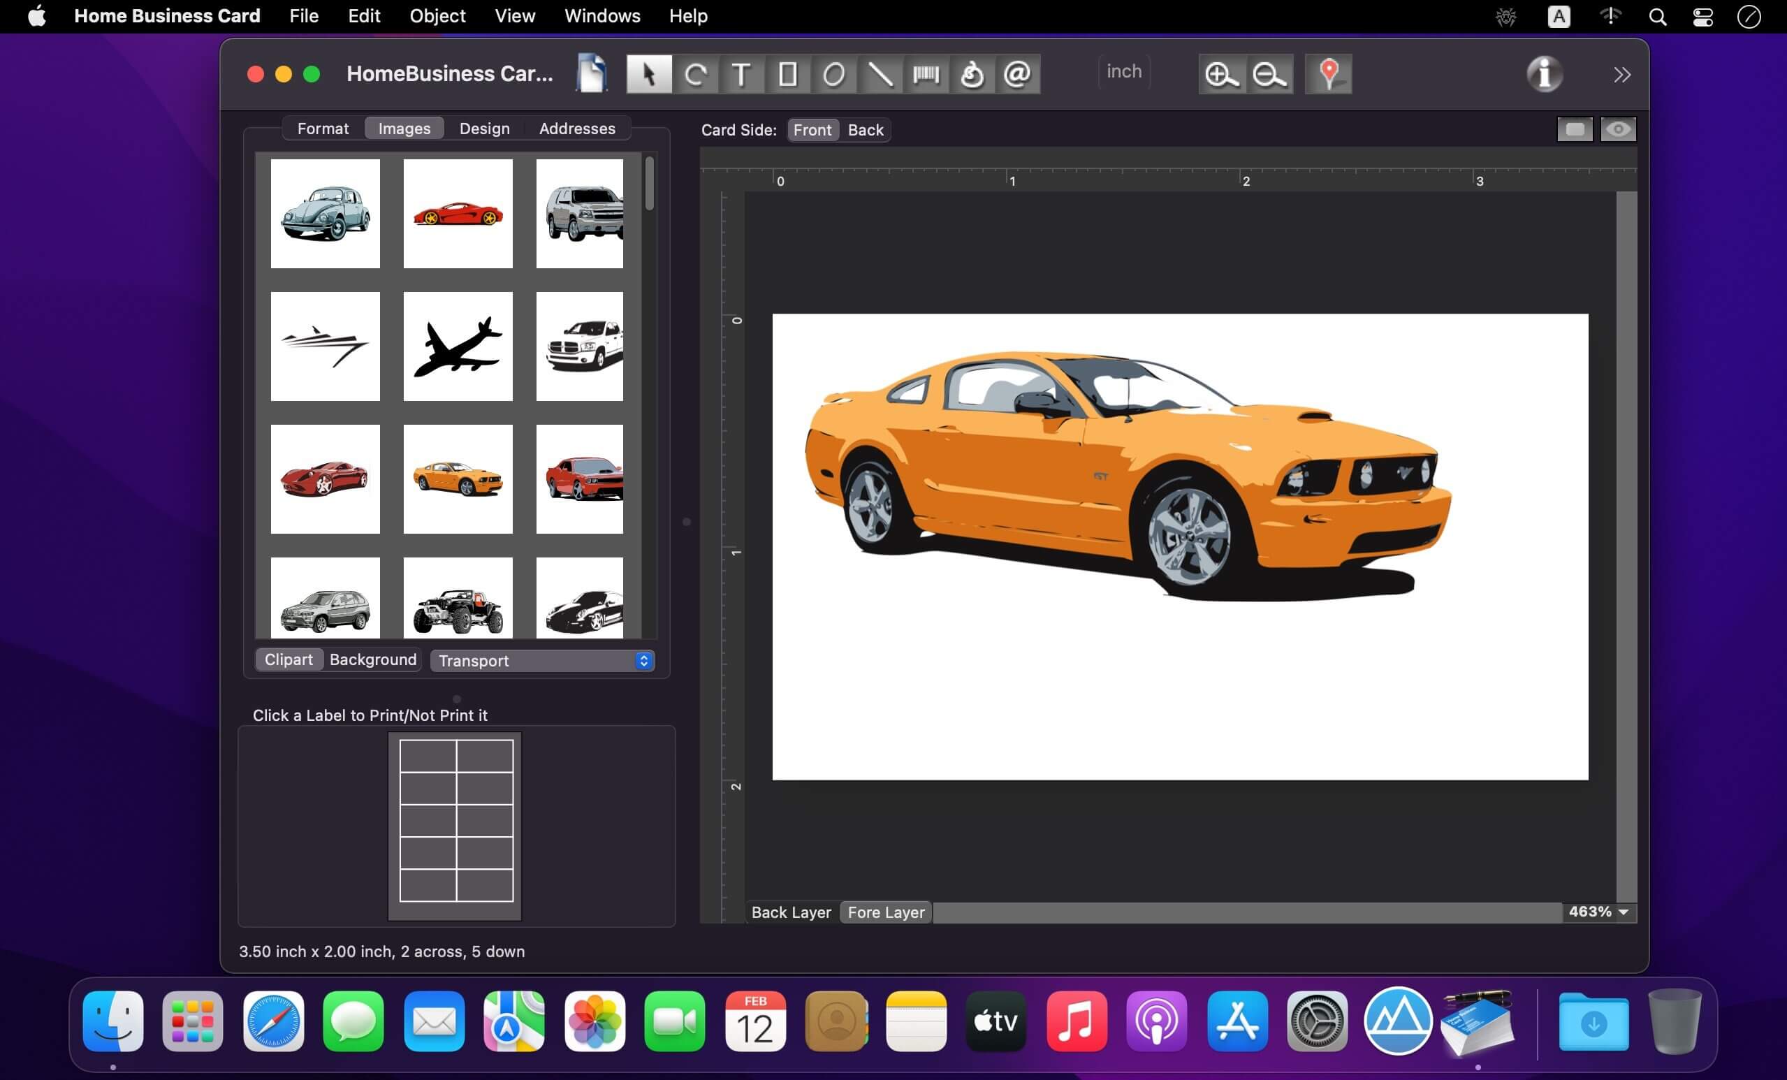Pick the yacht outline clipart
This screenshot has width=1787, height=1080.
[325, 346]
